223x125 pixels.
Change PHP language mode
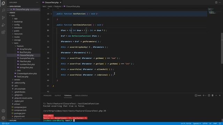pyautogui.click(x=215, y=124)
